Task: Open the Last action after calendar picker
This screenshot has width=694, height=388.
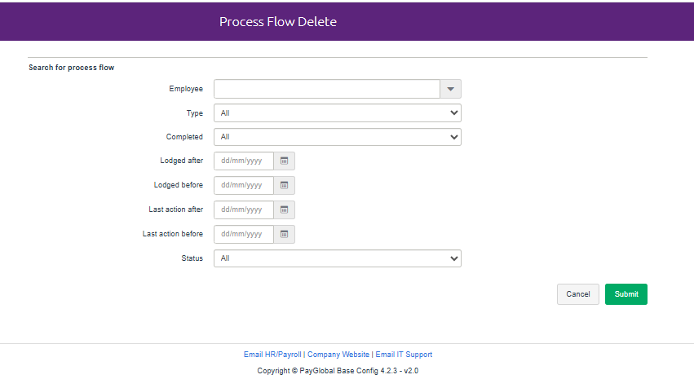Action: pyautogui.click(x=285, y=210)
